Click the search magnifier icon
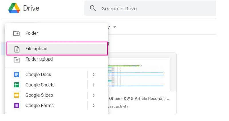The image size is (229, 121). coord(93,8)
